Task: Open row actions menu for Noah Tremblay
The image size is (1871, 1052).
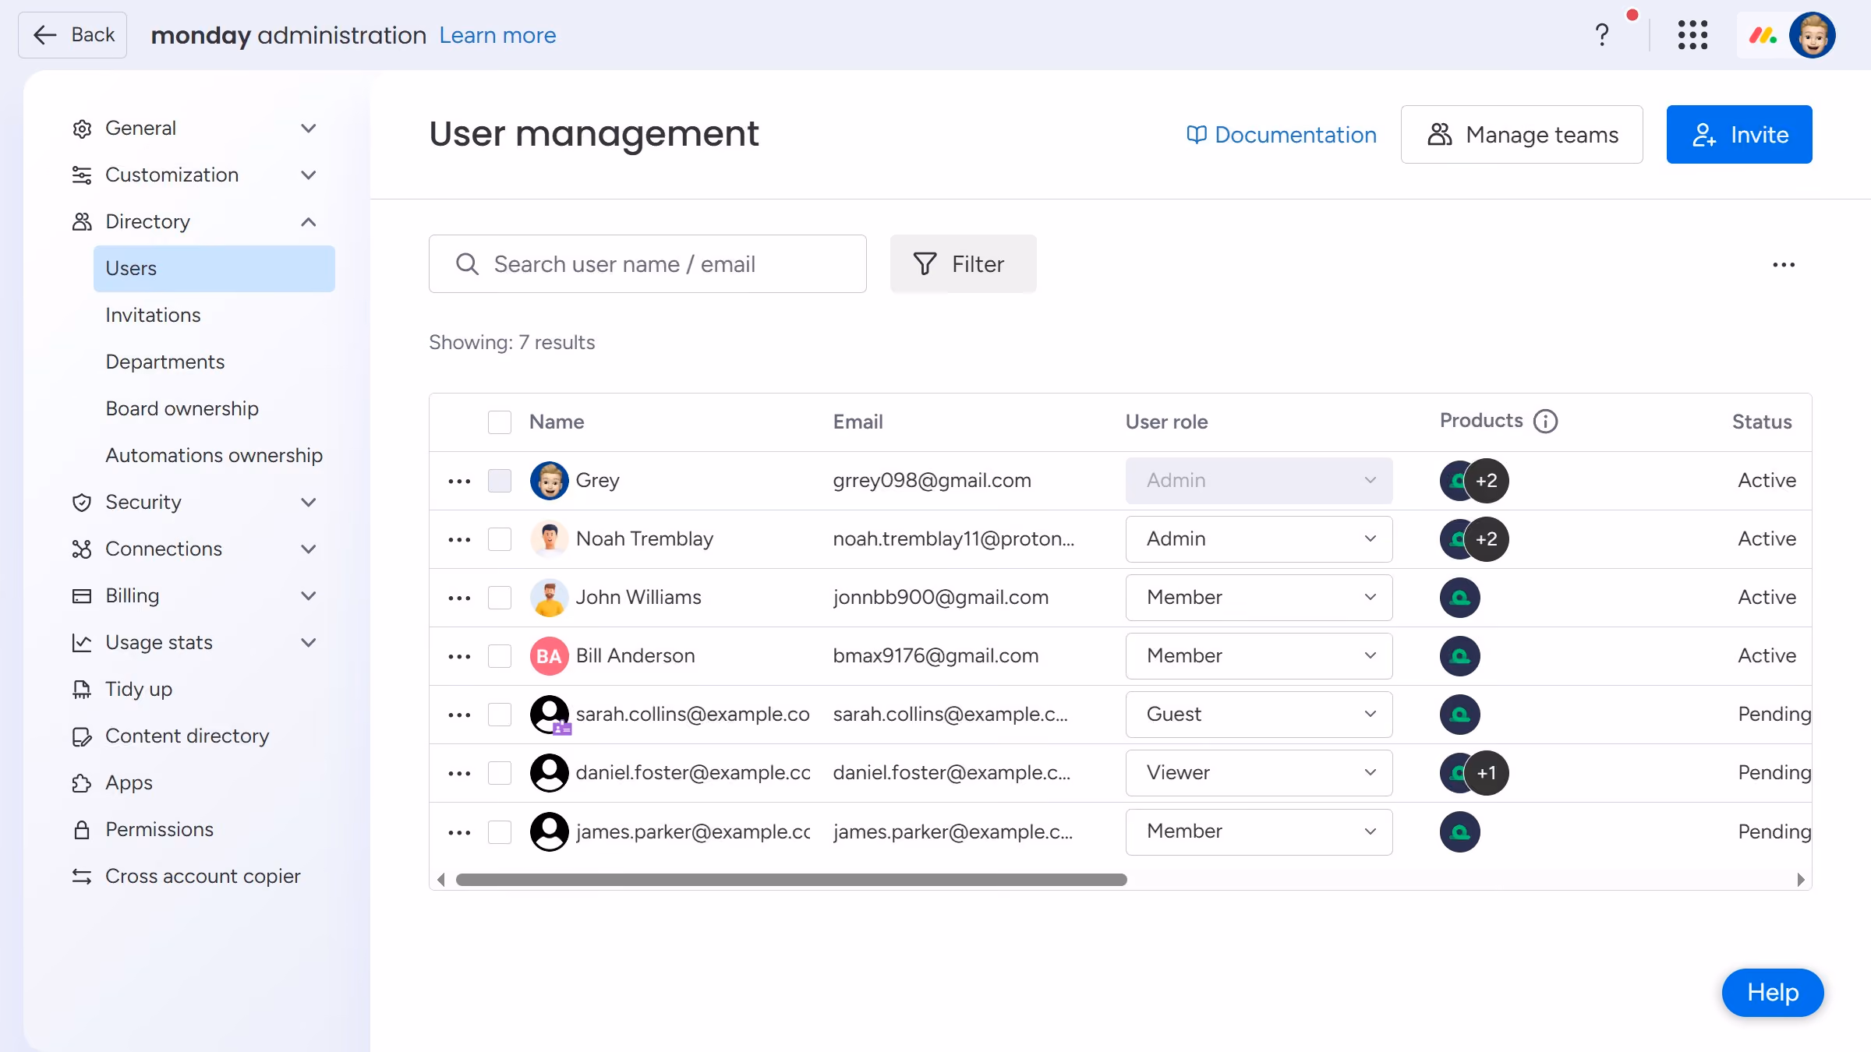Action: (x=459, y=540)
